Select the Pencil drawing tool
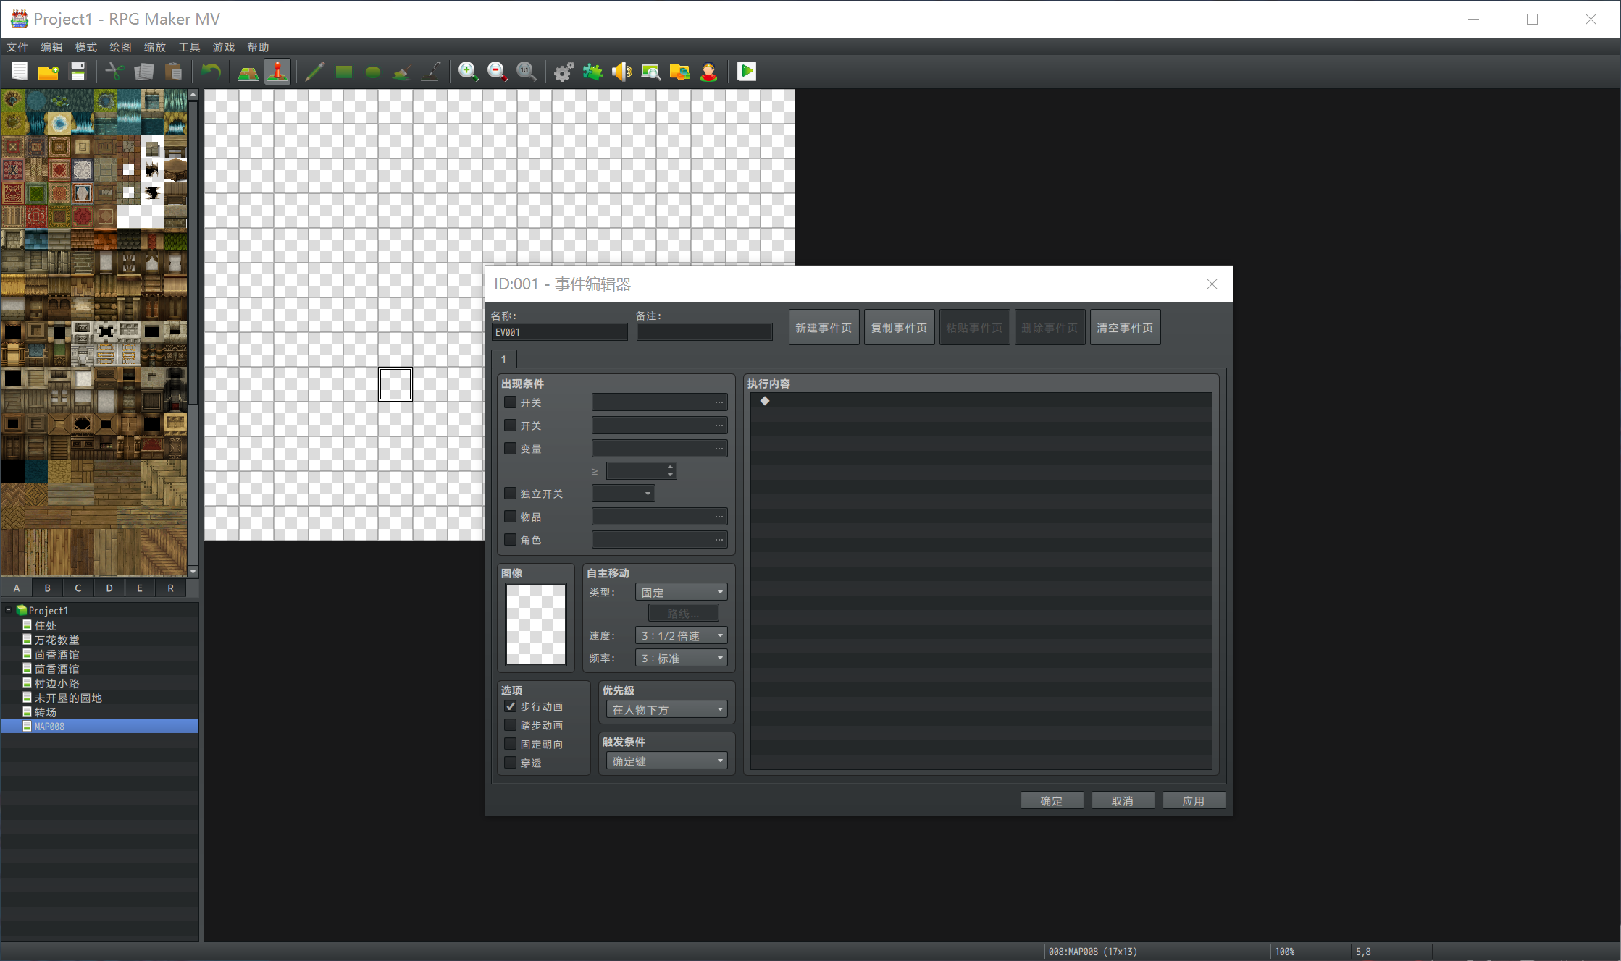Screen dimensions: 1621x961 tap(315, 72)
